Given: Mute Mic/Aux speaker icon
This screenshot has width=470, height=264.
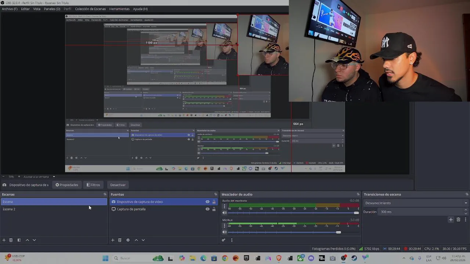Looking at the screenshot, I should 224,232.
